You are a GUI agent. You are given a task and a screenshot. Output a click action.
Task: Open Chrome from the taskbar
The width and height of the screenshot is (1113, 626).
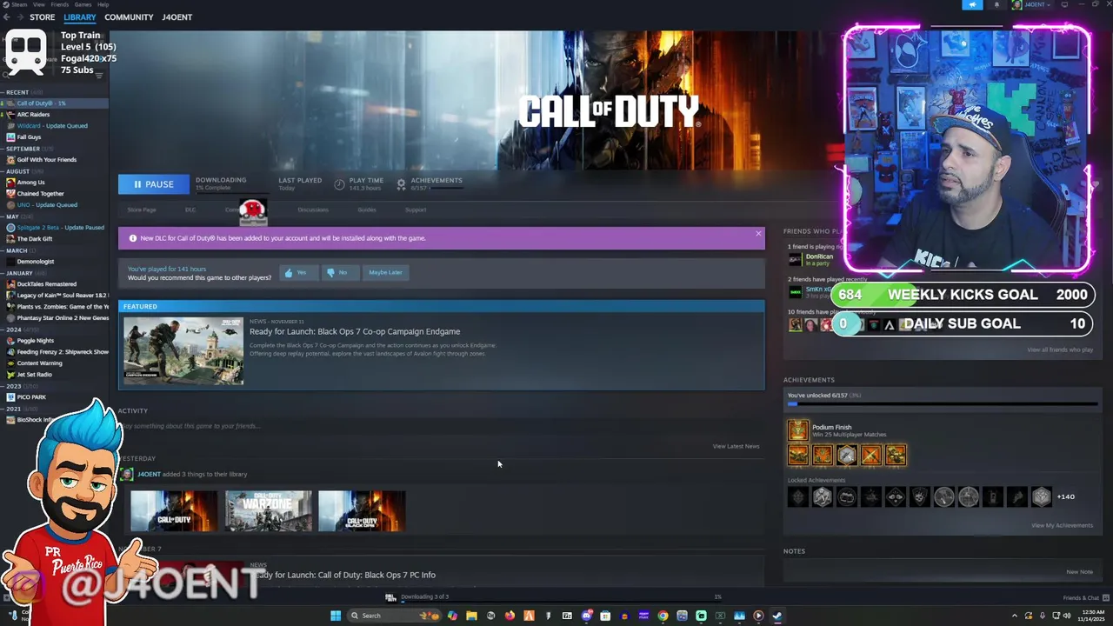coord(663,616)
